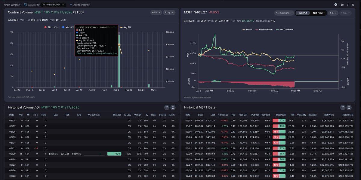The image size is (361, 180).
Task: Open filter settings for Historical Volume / OI
Action: [x=167, y=107]
